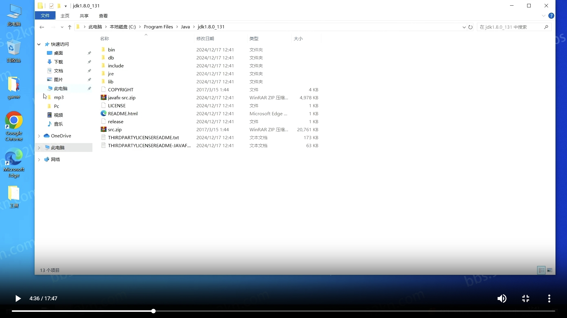The width and height of the screenshot is (567, 318).
Task: Seek video using the progress bar handle
Action: pyautogui.click(x=153, y=311)
